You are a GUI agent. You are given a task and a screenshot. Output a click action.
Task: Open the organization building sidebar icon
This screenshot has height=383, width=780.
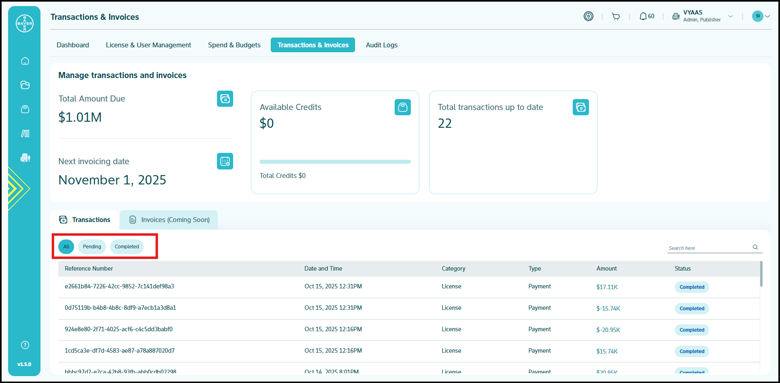25,158
